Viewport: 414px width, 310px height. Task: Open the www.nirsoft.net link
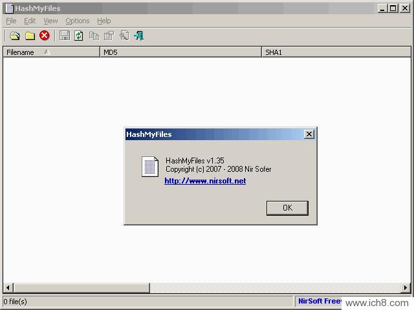click(x=205, y=181)
